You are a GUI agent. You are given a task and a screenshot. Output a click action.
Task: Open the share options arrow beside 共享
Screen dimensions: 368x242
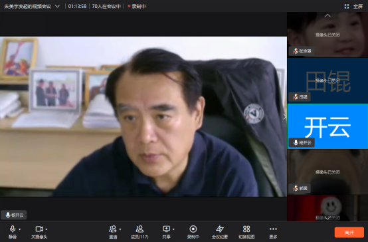click(173, 229)
